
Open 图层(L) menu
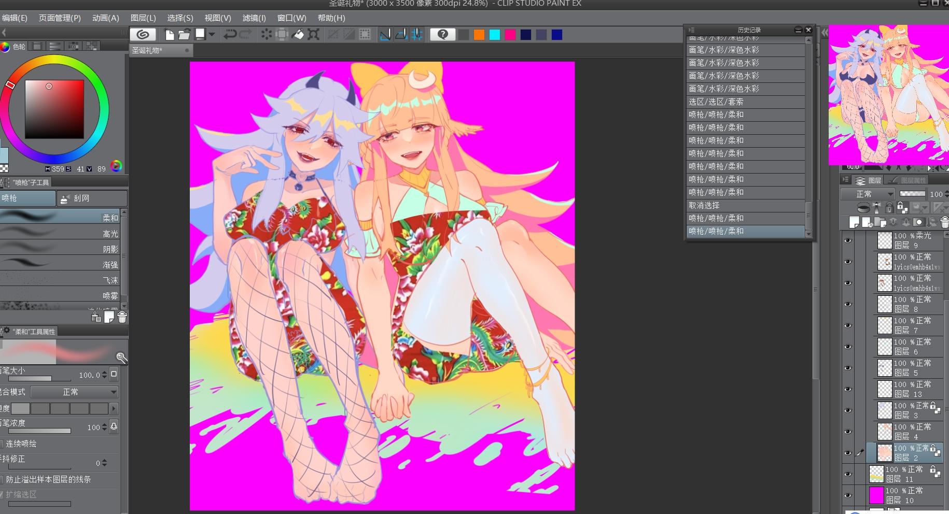coord(143,18)
